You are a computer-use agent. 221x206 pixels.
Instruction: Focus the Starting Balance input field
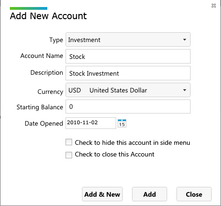click(128, 107)
